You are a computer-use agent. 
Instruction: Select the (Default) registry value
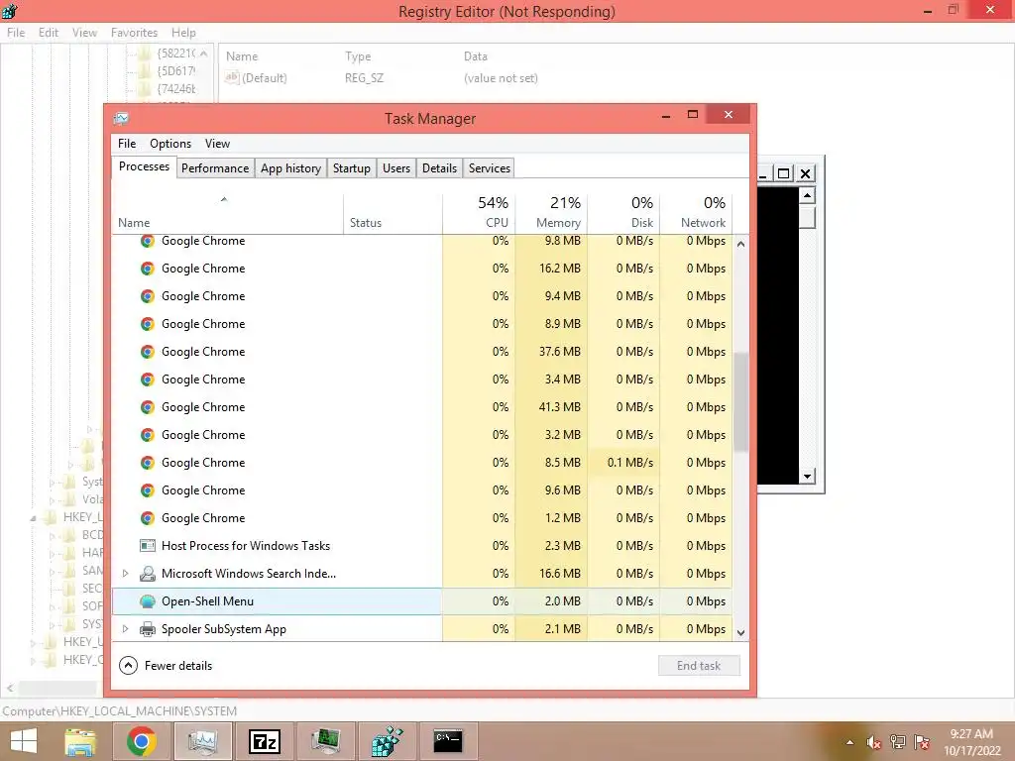[x=264, y=77]
